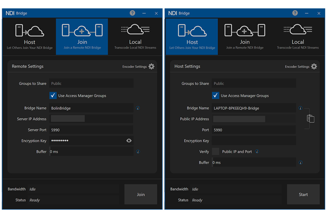Enable Verify Public IP and Port checkbox
This screenshot has height=218, width=327.
(x=216, y=152)
